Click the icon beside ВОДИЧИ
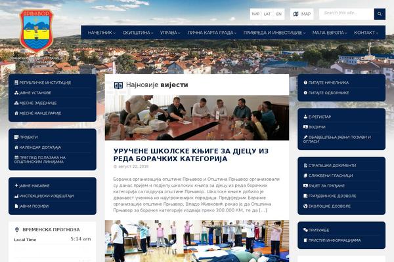The image size is (394, 262). pos(305,127)
